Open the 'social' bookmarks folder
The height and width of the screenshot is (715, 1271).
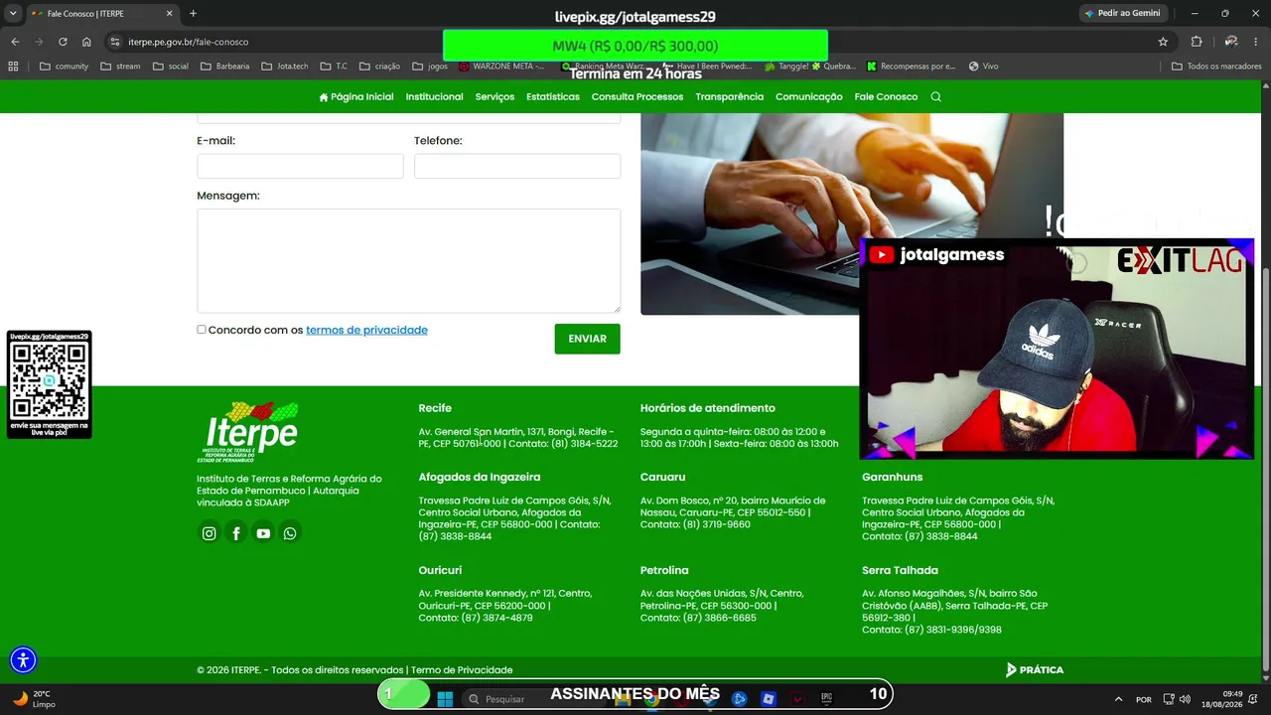tap(171, 67)
